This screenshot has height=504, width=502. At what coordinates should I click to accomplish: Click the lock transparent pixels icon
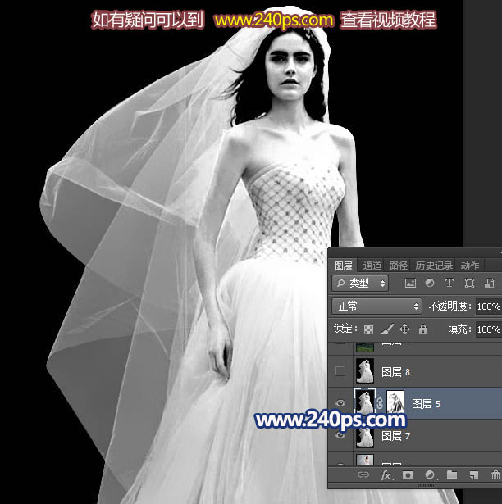coord(368,329)
